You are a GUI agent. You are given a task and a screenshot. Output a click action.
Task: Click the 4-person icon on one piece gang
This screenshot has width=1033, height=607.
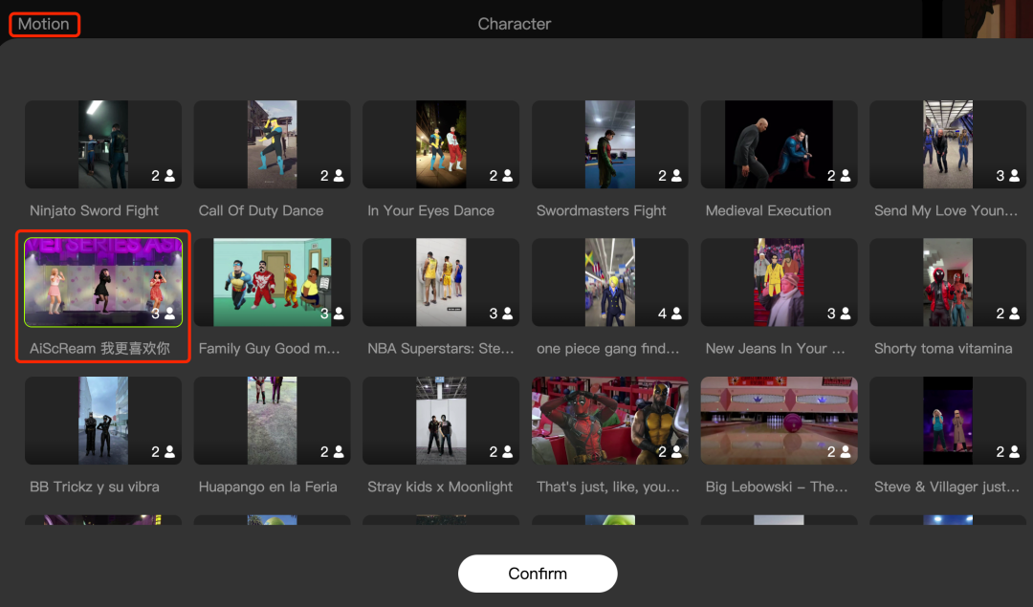pos(676,314)
